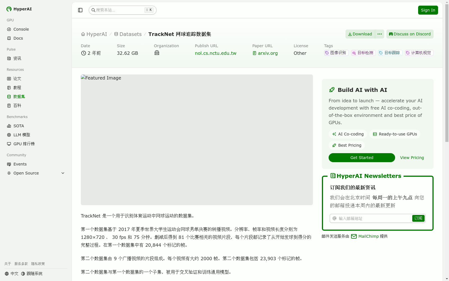Focus the 搜索本站 search box
The width and height of the screenshot is (449, 281).
123,10
